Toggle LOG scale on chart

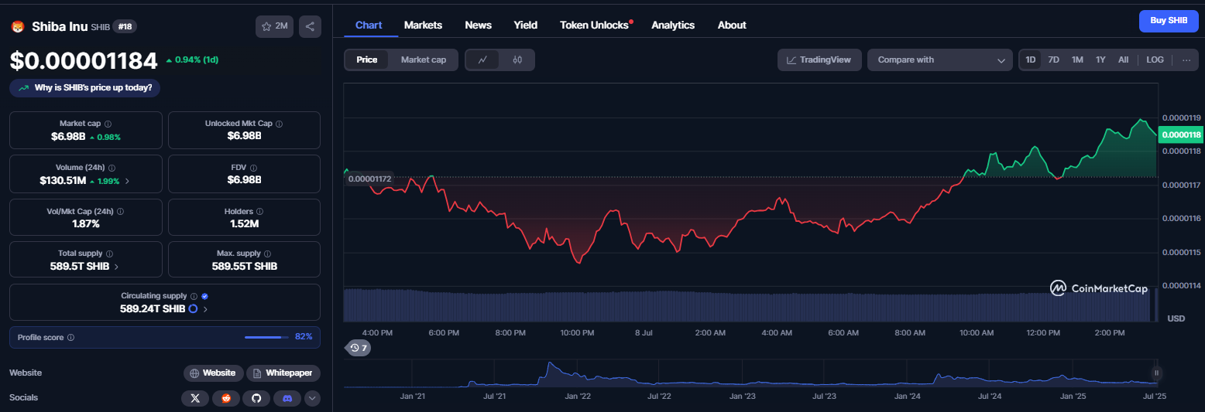coord(1155,60)
